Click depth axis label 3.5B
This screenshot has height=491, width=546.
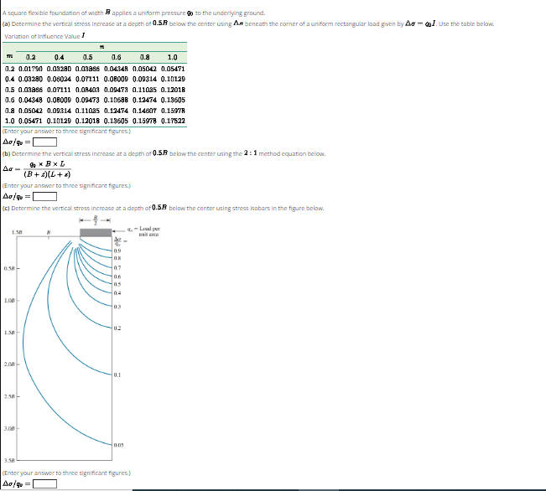(9, 460)
